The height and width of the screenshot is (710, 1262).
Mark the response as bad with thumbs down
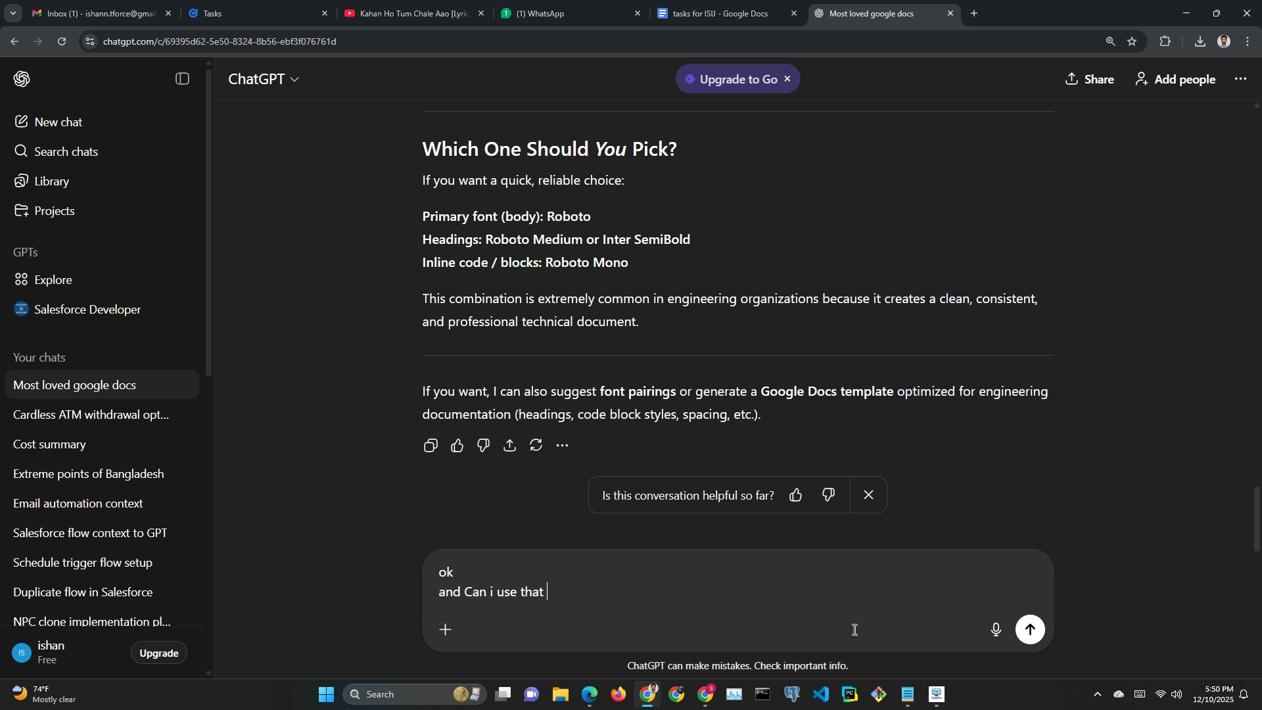(x=484, y=446)
